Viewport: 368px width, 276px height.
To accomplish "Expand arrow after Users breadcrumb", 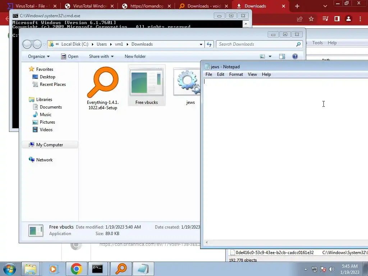I will click(110, 44).
